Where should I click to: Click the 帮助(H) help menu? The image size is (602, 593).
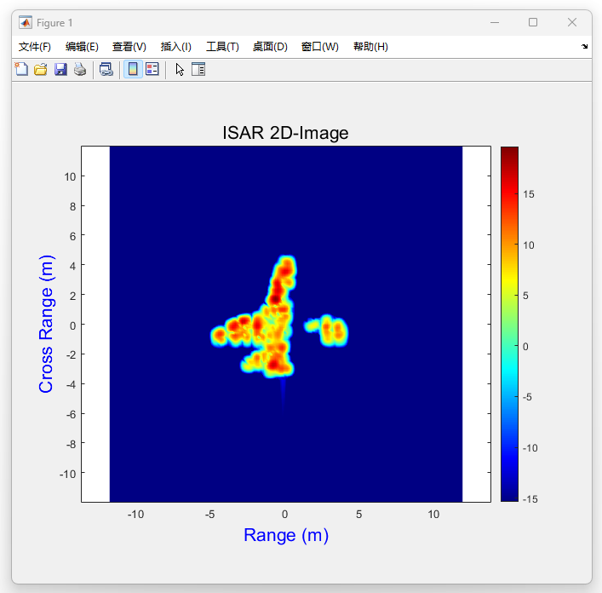370,47
